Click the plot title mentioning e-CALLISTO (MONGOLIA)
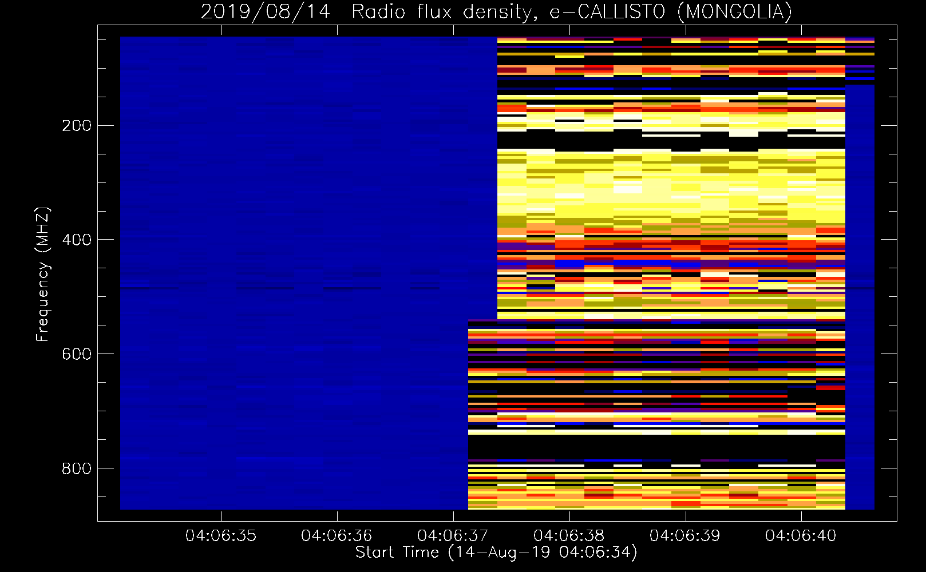Image resolution: width=926 pixels, height=572 pixels. tap(496, 11)
